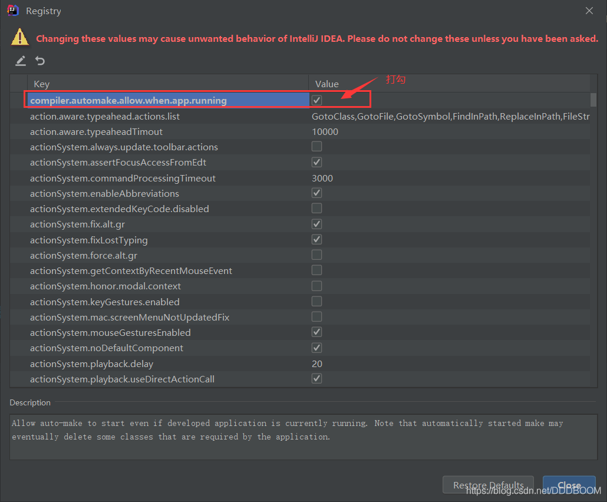Select actionSystem.mouseGesturesEnabled key text
Image resolution: width=607 pixels, height=502 pixels.
pyautogui.click(x=110, y=332)
